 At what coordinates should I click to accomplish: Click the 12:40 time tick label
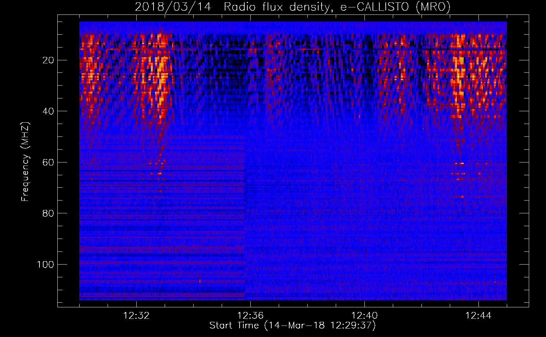pyautogui.click(x=364, y=316)
